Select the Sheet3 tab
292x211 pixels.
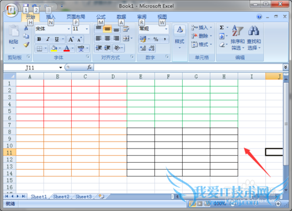click(x=84, y=196)
